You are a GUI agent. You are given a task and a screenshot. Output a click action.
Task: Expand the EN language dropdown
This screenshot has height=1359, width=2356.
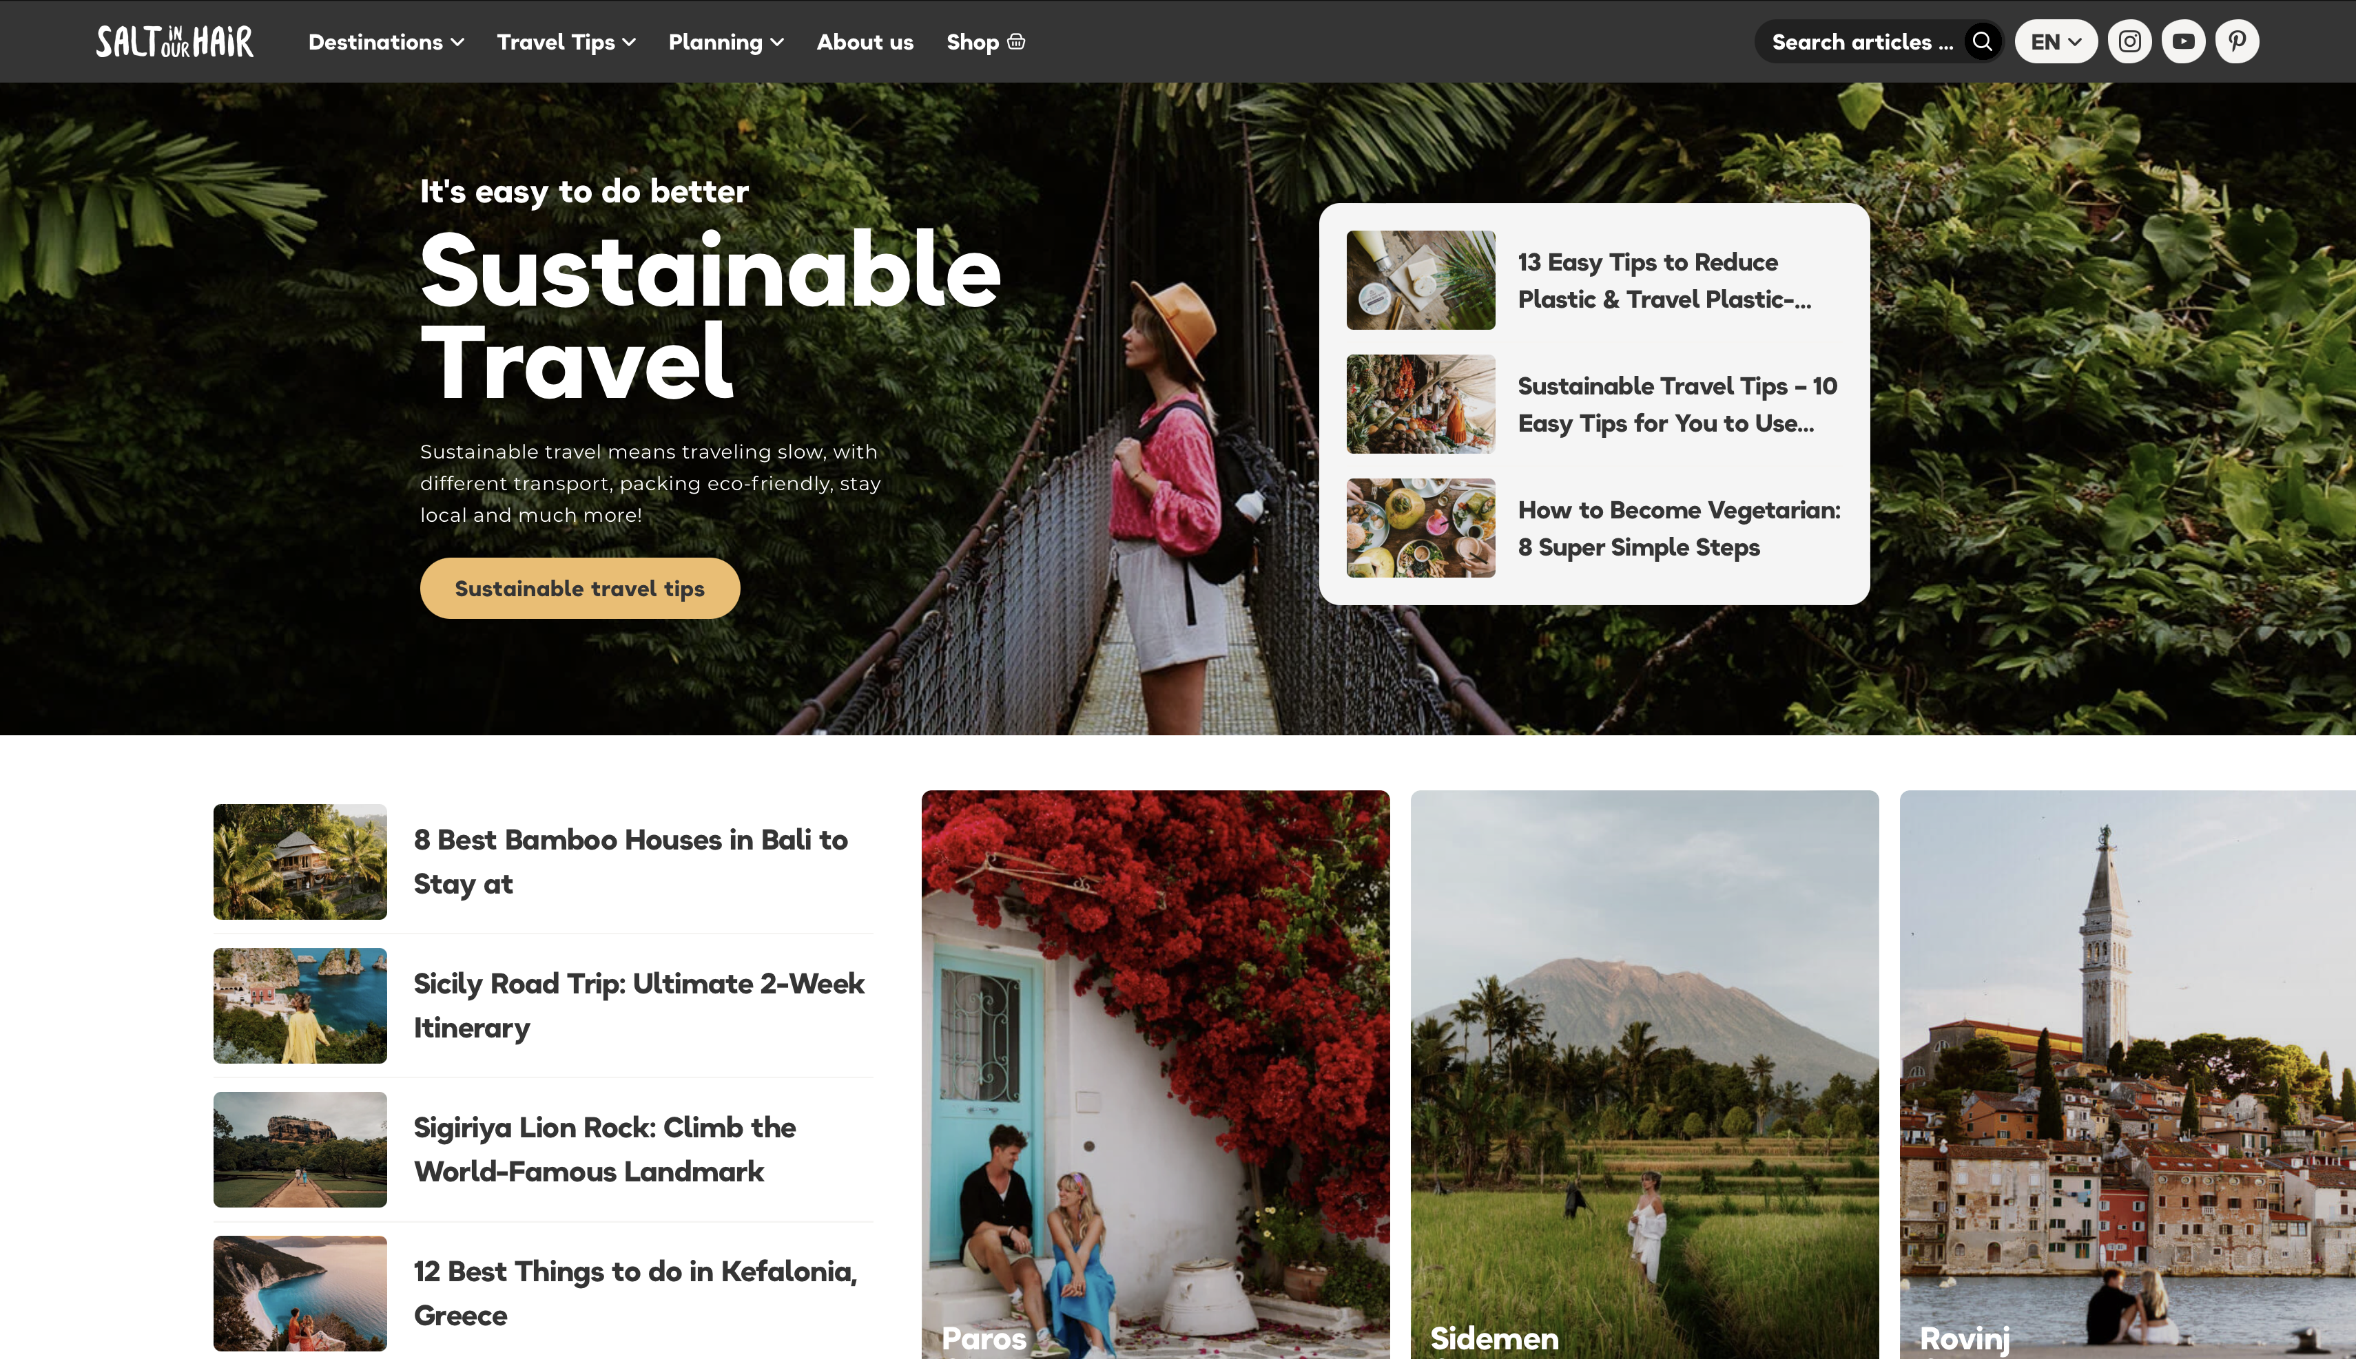[x=2056, y=41]
